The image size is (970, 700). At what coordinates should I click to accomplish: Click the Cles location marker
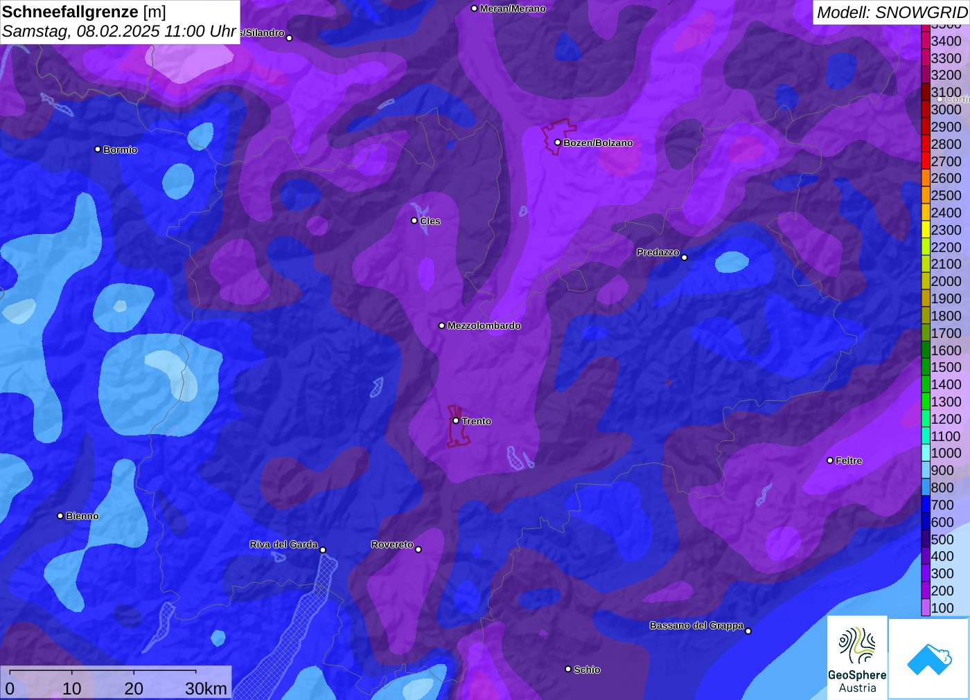(414, 221)
